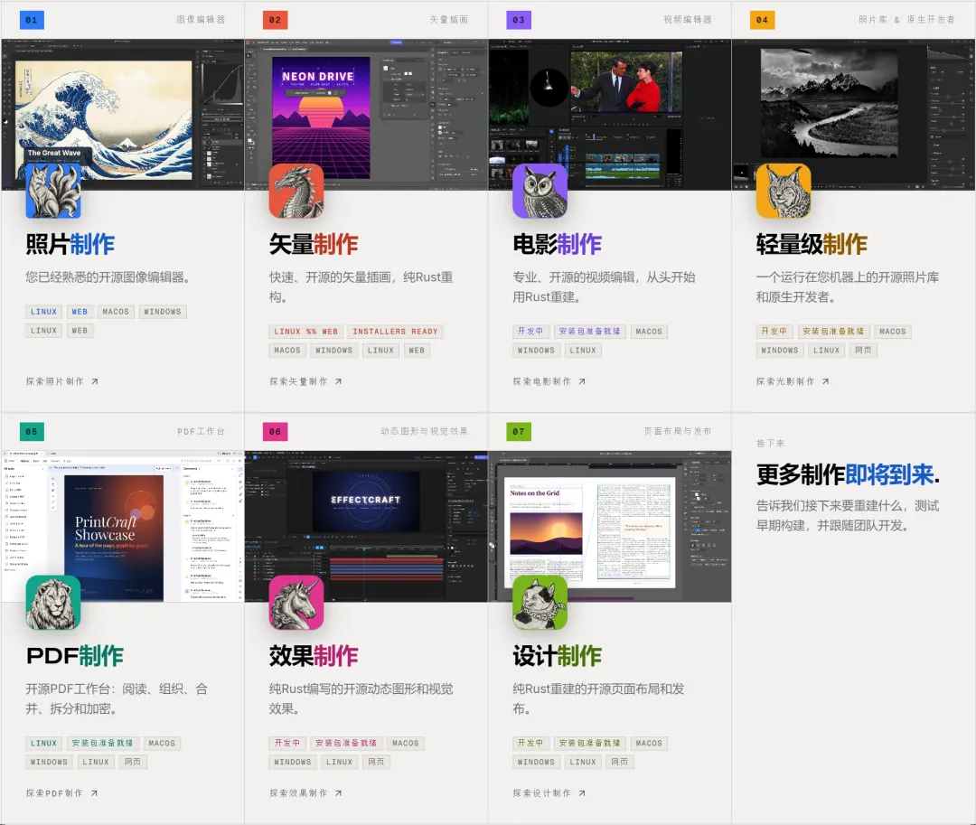The height and width of the screenshot is (825, 976).
Task: Click the orange 04 number badge
Action: tap(762, 20)
